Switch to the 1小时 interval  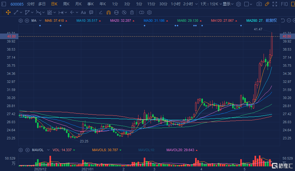point(176,4)
